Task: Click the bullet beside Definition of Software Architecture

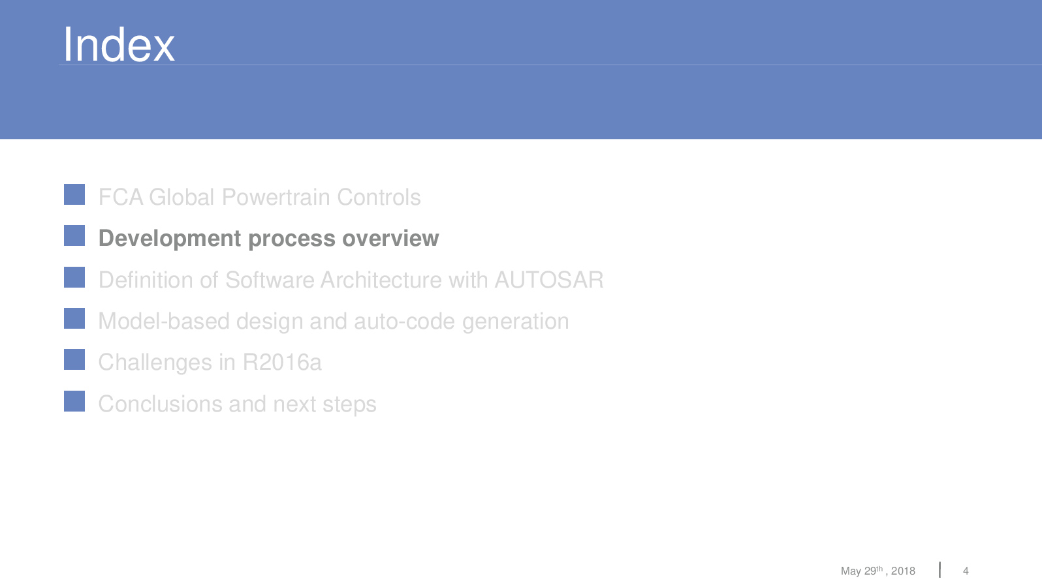Action: click(x=74, y=277)
